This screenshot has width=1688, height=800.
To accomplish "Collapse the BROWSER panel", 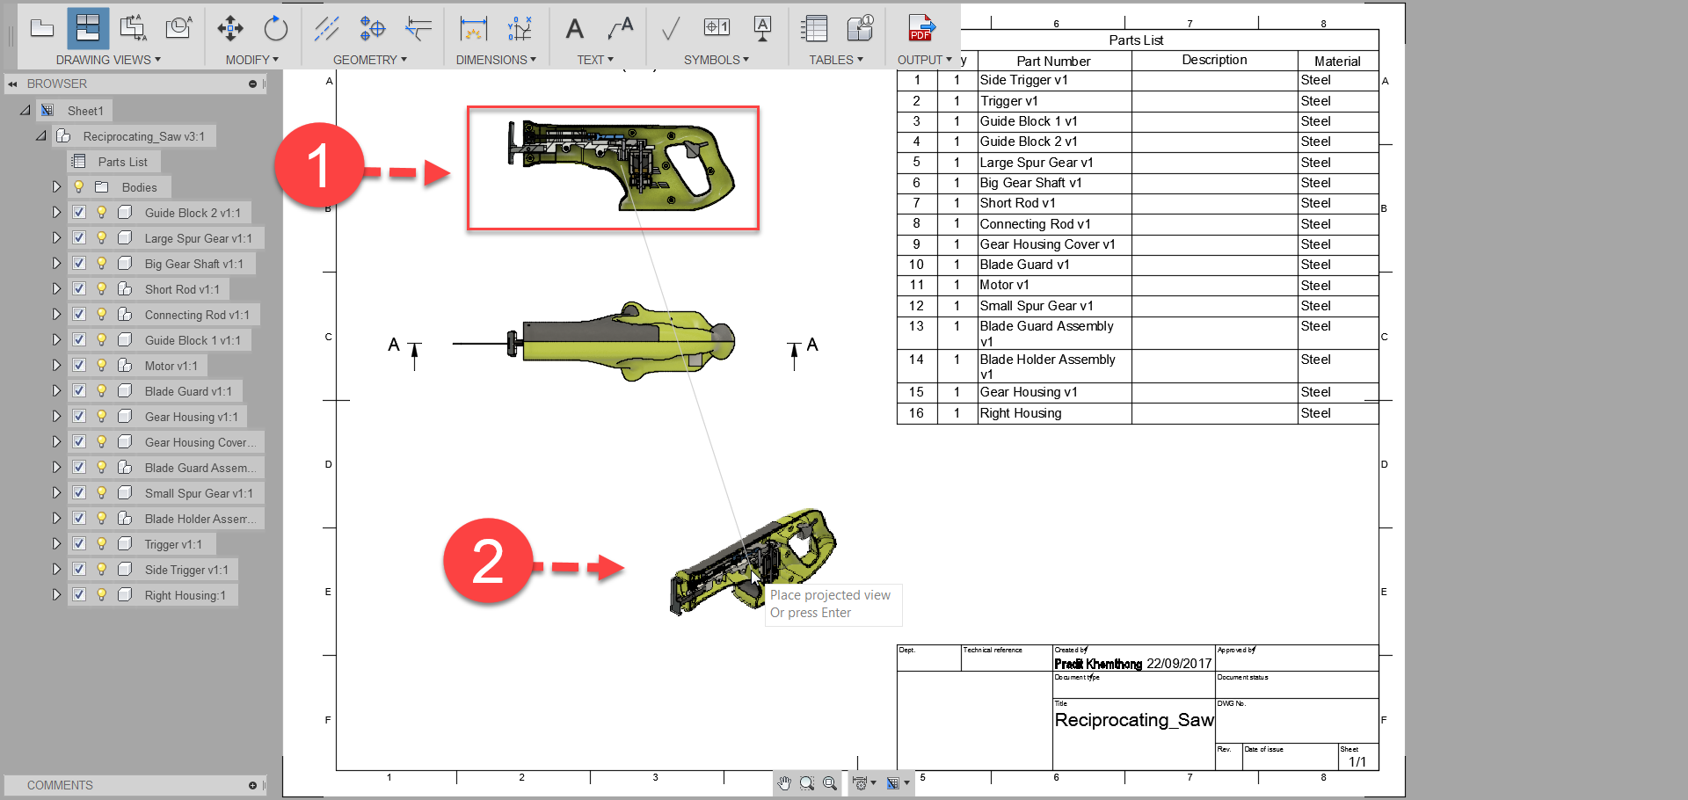I will click(12, 84).
